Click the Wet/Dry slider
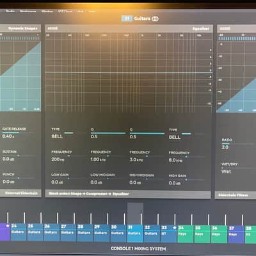The width and height of the screenshot is (256, 256). tap(239, 168)
